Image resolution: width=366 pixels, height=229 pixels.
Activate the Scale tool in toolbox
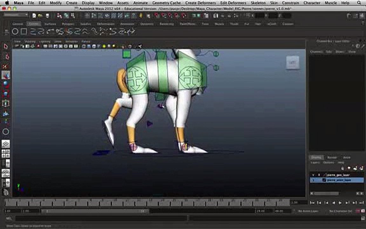[6, 94]
